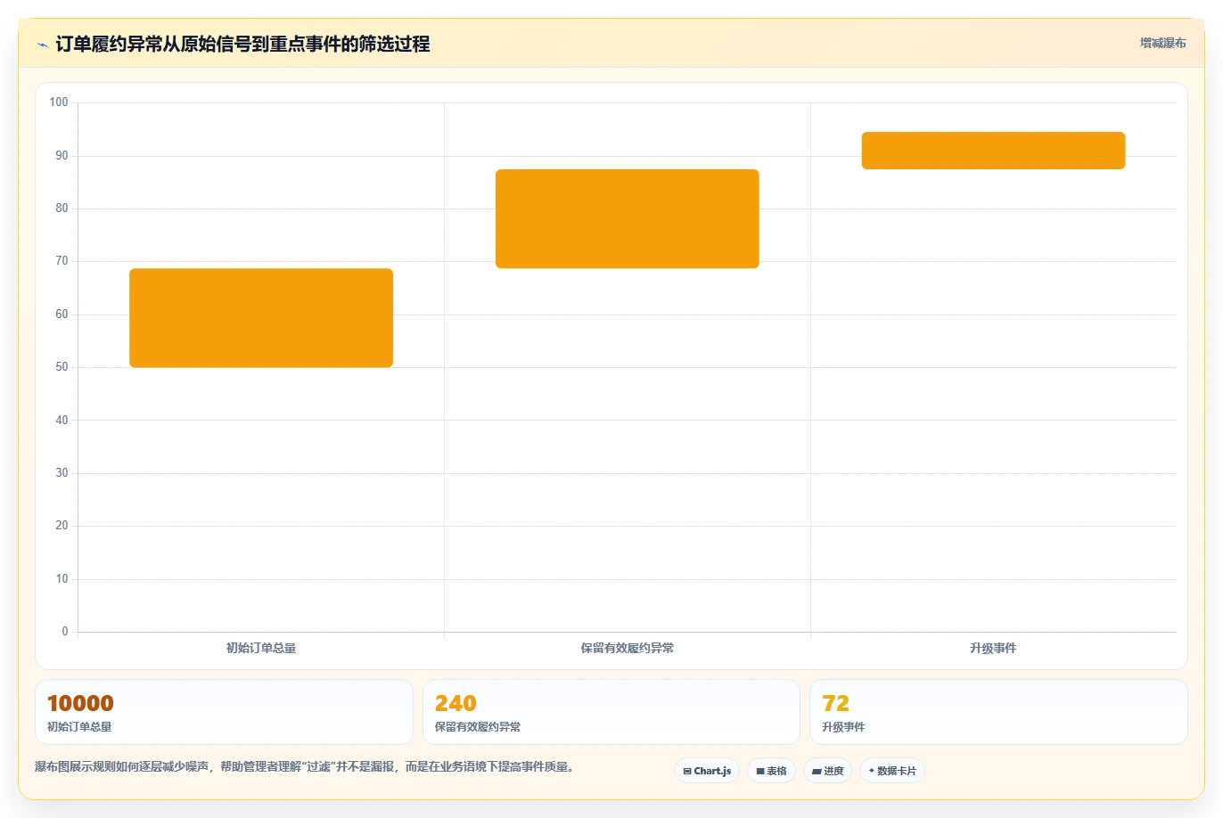Click the description text starting with 瀑布图展示规则
The image size is (1223, 818).
click(x=306, y=766)
